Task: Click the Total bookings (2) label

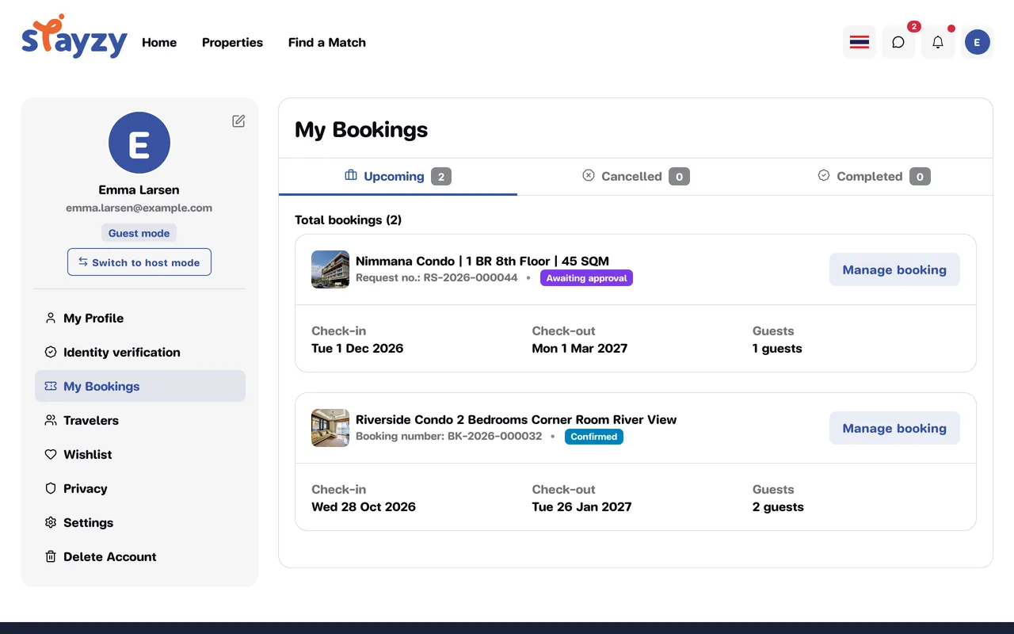Action: pos(349,220)
